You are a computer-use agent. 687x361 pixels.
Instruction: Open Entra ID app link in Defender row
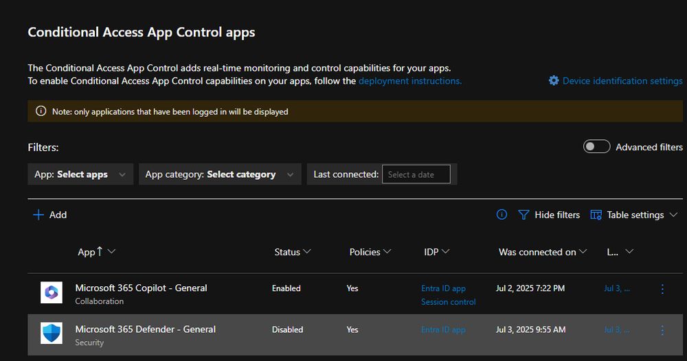pos(443,329)
